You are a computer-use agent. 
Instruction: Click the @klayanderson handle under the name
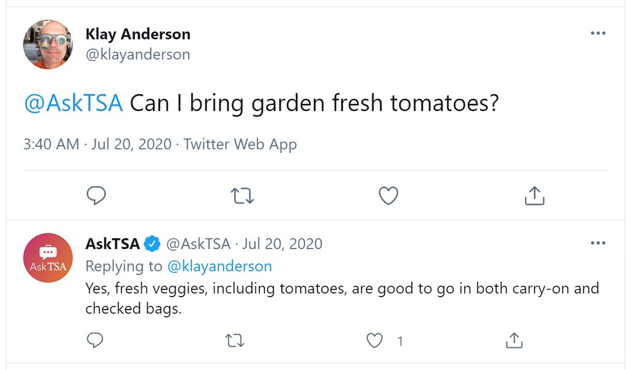click(x=137, y=54)
